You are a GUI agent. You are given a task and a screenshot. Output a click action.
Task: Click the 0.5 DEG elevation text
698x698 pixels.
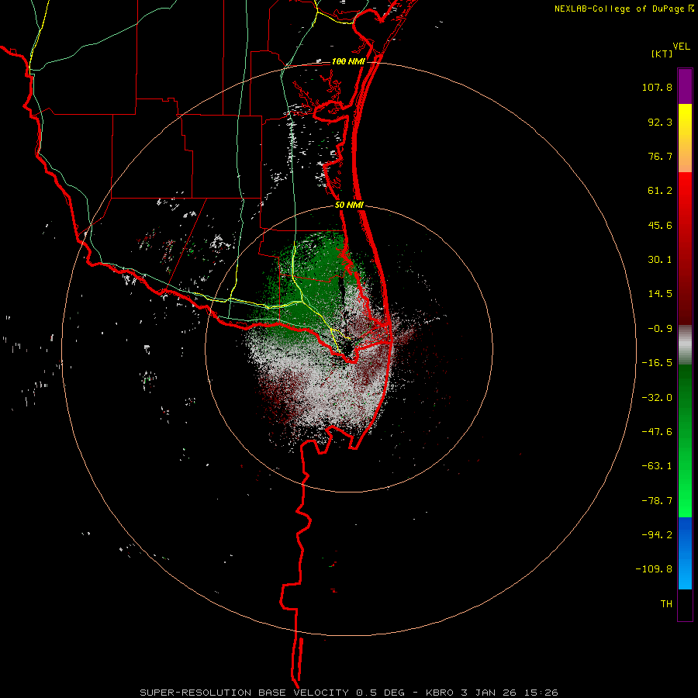pyautogui.click(x=380, y=693)
